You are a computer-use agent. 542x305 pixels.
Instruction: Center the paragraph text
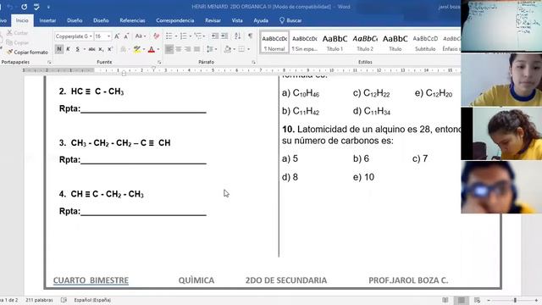point(179,49)
